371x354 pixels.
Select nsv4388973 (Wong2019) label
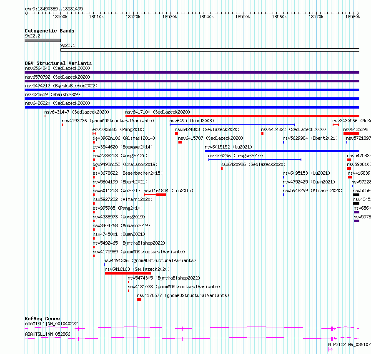(119, 217)
